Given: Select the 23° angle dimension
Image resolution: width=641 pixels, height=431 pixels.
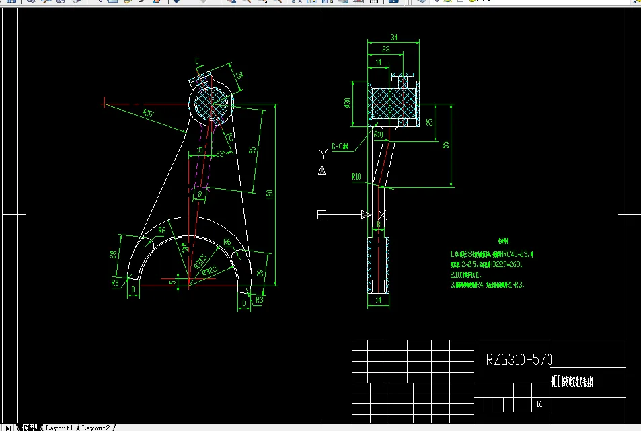Looking at the screenshot, I should [x=221, y=153].
